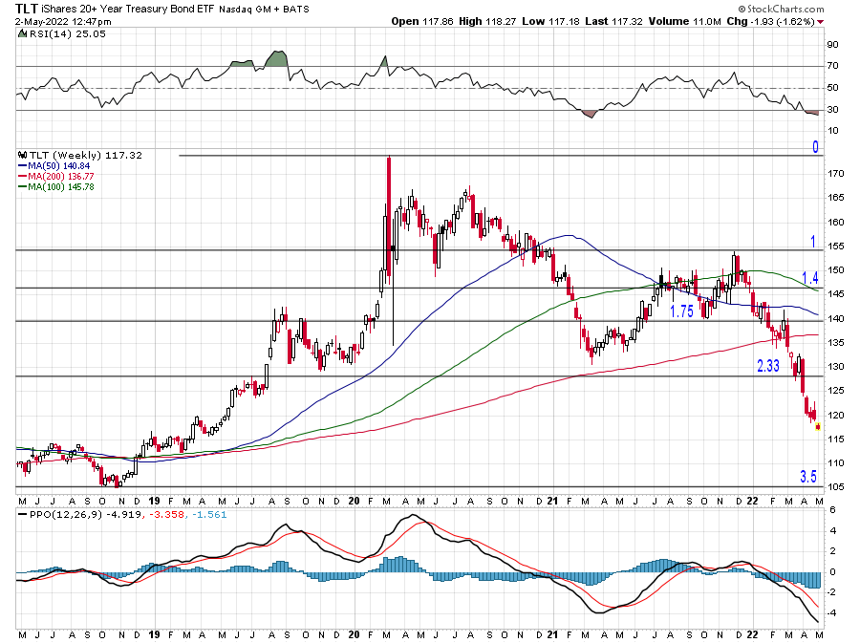Click the RSI(14) indicator icon
Screen dimensions: 860x643
tap(22, 34)
